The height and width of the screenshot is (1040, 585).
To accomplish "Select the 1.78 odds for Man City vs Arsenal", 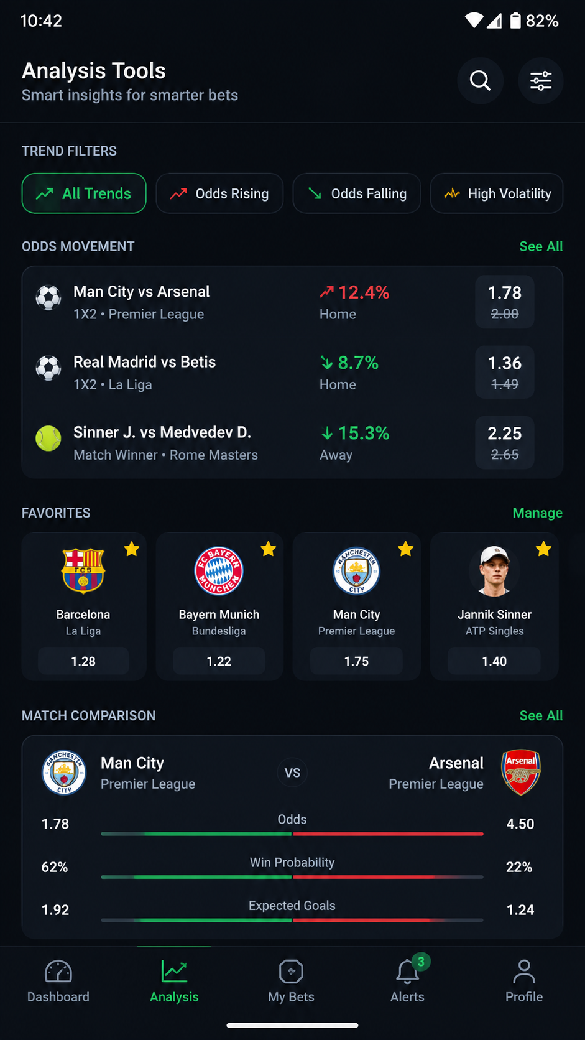I will click(x=504, y=302).
